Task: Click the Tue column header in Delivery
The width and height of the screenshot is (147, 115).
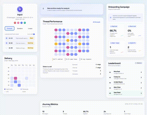Action: coord(15,65)
